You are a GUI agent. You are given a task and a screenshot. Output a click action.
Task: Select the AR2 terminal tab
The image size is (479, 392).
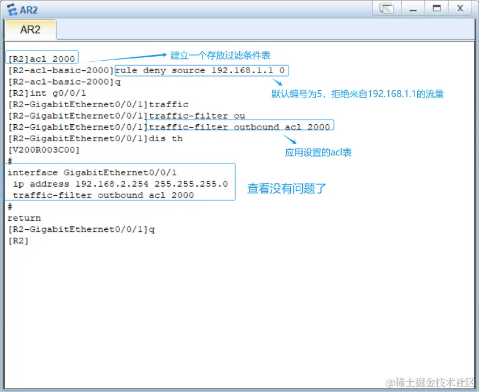[30, 29]
